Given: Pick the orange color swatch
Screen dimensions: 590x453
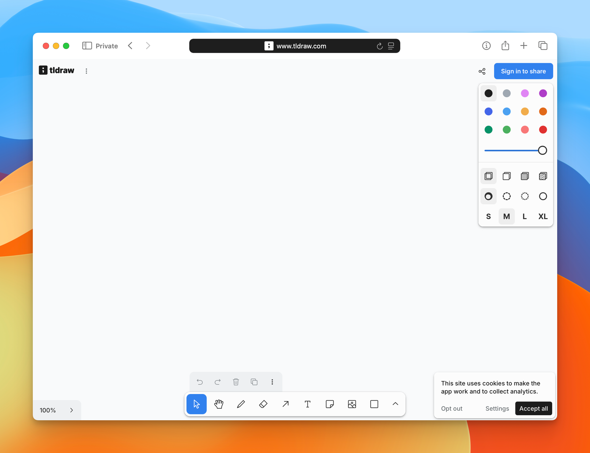Looking at the screenshot, I should pyautogui.click(x=543, y=111).
